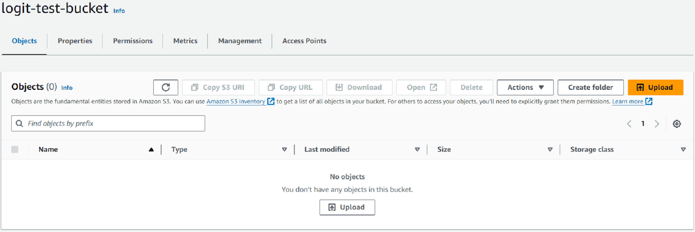695x232 pixels.
Task: Open the preferences gear icon
Action: (677, 124)
